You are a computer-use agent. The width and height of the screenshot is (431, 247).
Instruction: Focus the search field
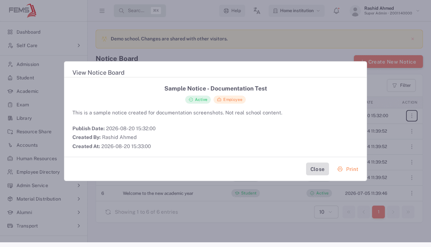(x=140, y=11)
